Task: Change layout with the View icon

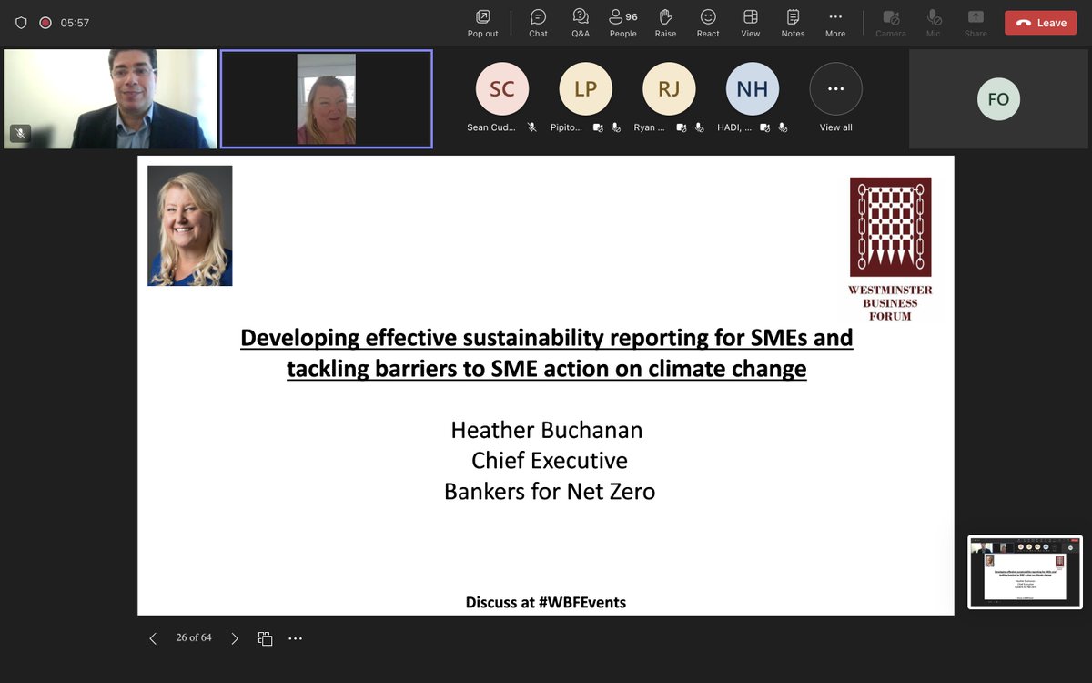Action: (x=750, y=22)
